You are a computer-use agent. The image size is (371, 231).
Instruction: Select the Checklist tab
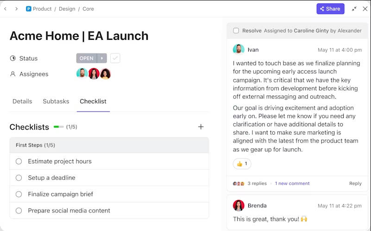click(93, 101)
